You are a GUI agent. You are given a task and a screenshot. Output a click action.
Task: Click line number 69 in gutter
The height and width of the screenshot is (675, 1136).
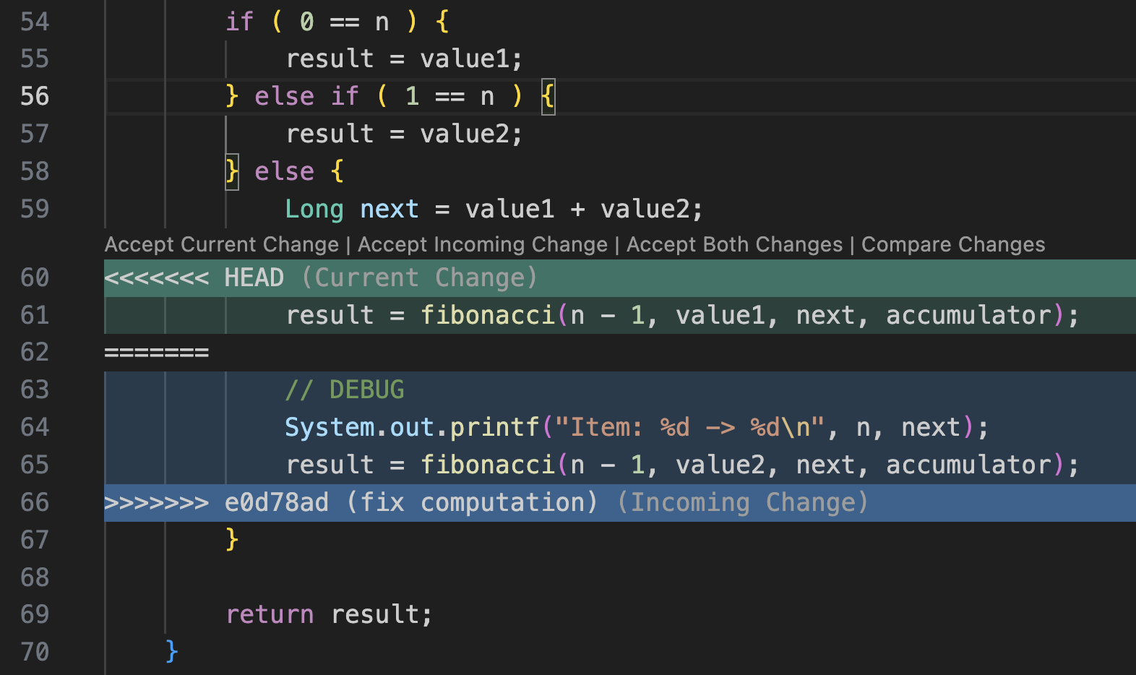(35, 614)
